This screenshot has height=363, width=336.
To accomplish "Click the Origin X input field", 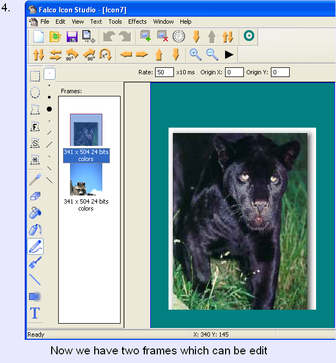I will tap(234, 72).
